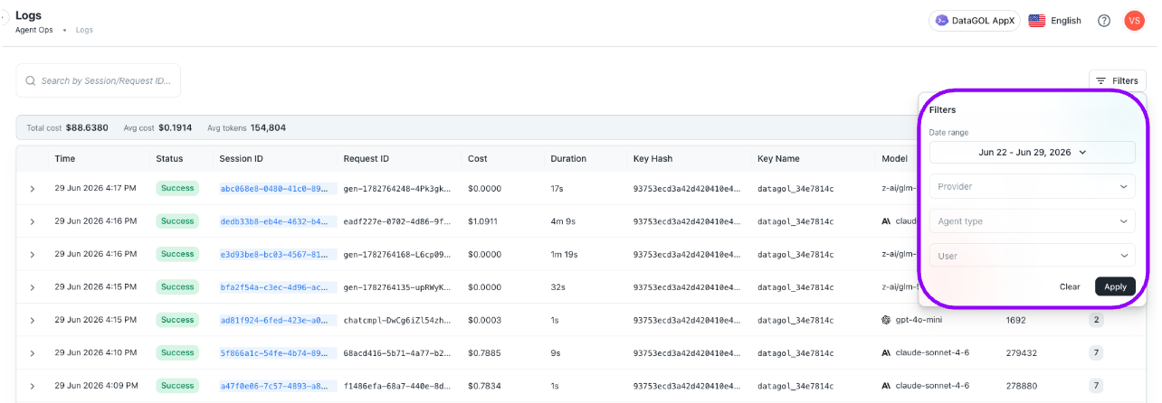Click the Total cost $88.6380 summary
The width and height of the screenshot is (1162, 403).
coord(67,127)
